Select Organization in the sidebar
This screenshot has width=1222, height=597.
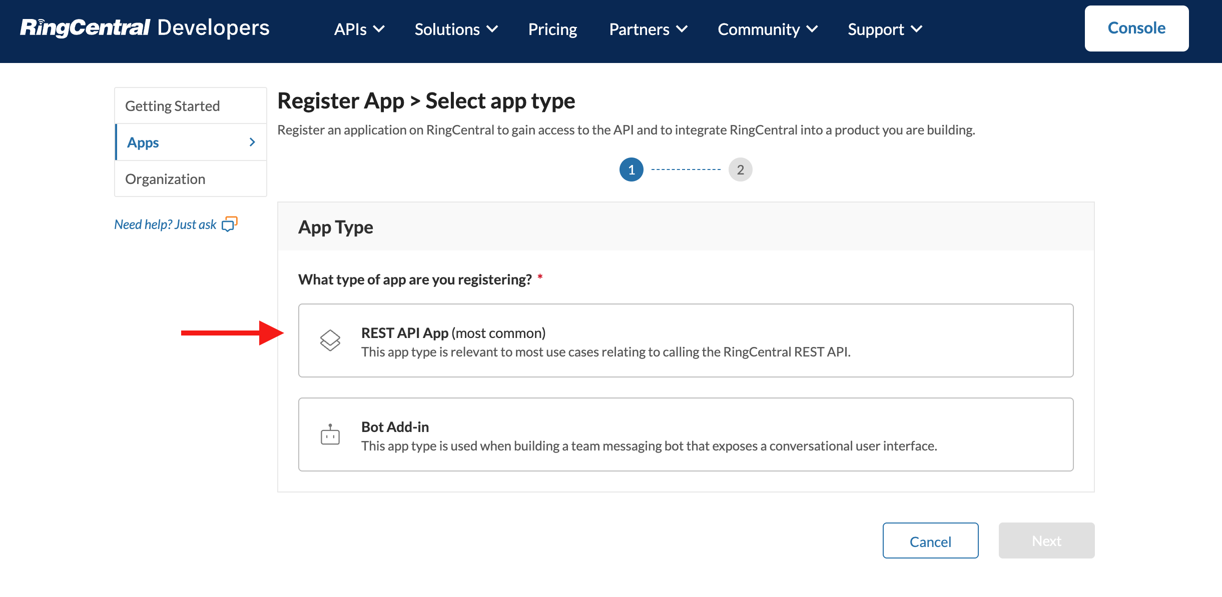coord(166,178)
